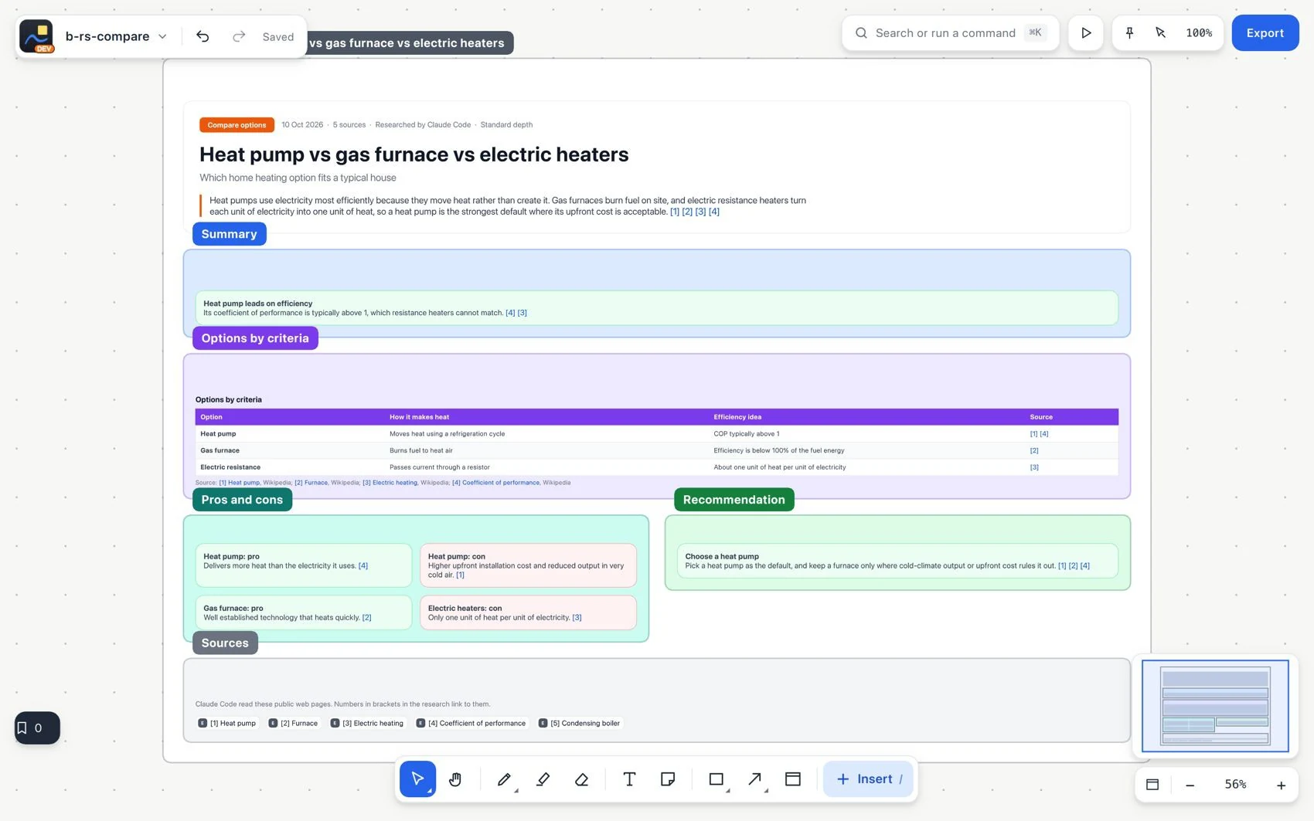1314x821 pixels.
Task: Click the Export button
Action: point(1265,32)
